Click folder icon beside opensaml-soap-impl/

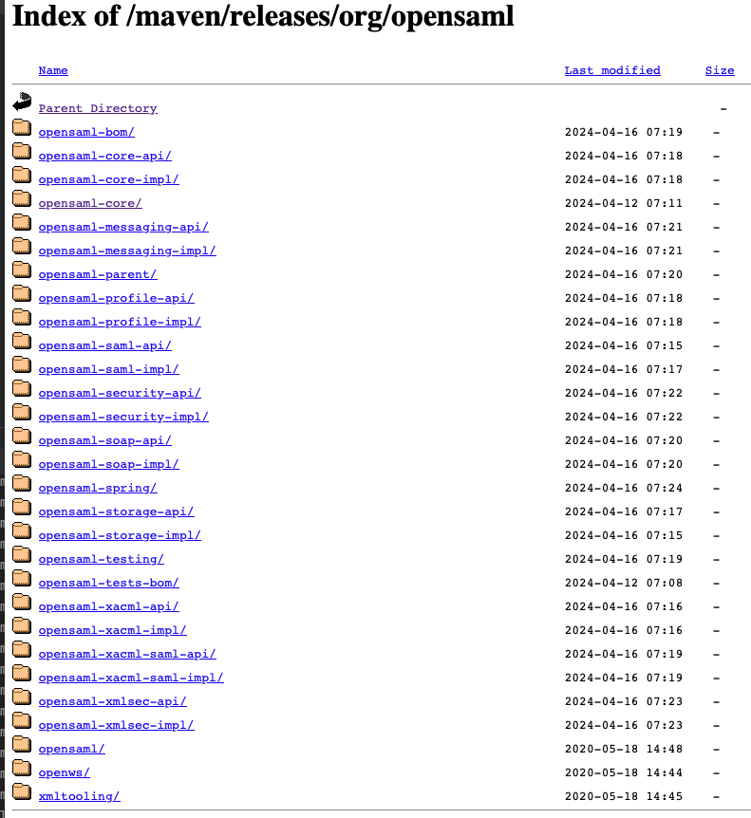coord(22,459)
